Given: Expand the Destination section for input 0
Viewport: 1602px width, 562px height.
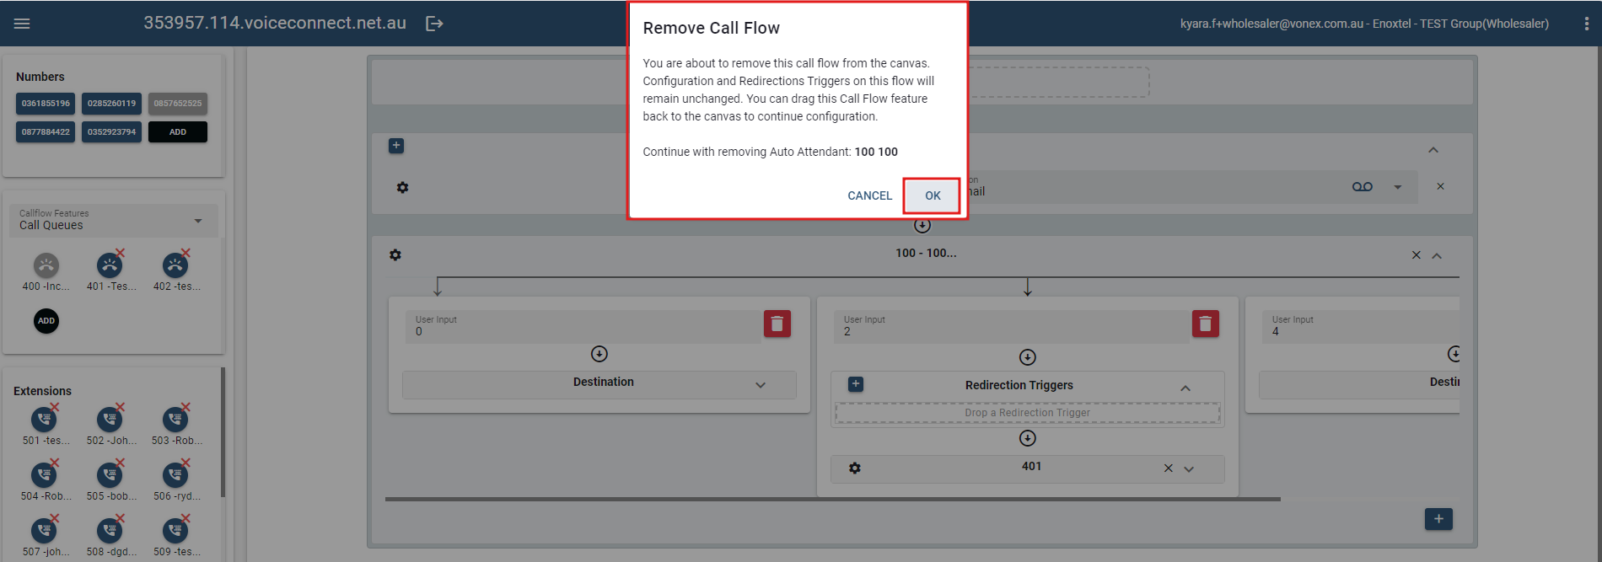Looking at the screenshot, I should point(760,384).
